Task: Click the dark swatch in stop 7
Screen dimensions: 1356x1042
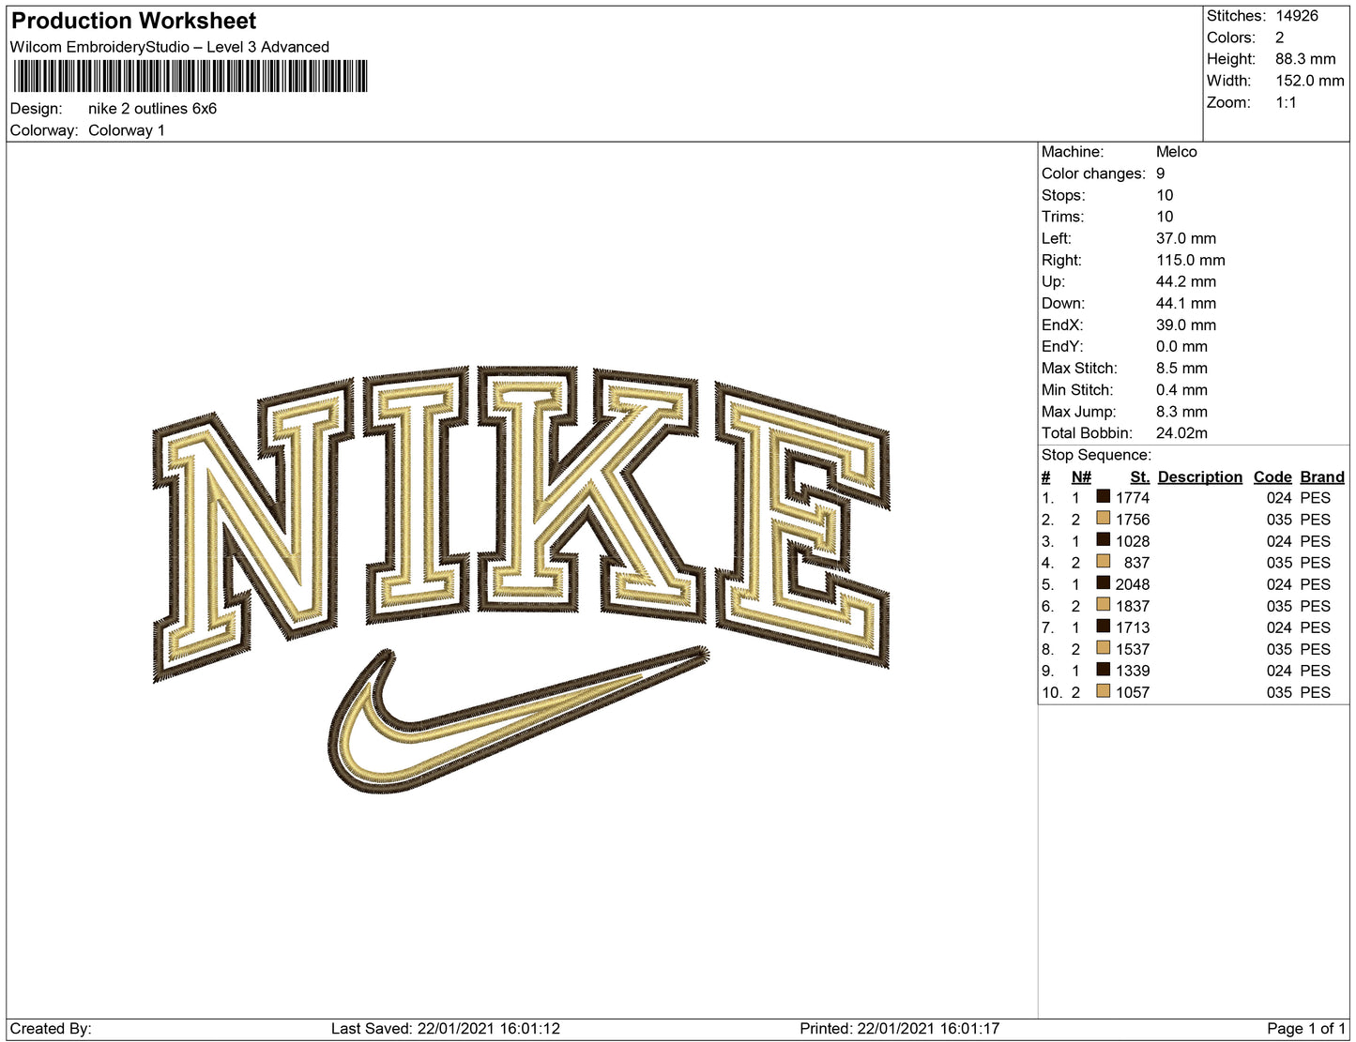Action: (1104, 626)
